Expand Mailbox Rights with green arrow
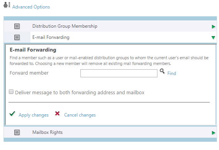The height and width of the screenshot is (150, 219). click(x=213, y=133)
